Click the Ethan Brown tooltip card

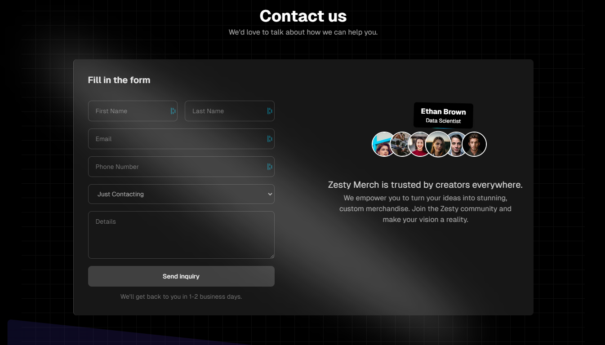click(443, 115)
